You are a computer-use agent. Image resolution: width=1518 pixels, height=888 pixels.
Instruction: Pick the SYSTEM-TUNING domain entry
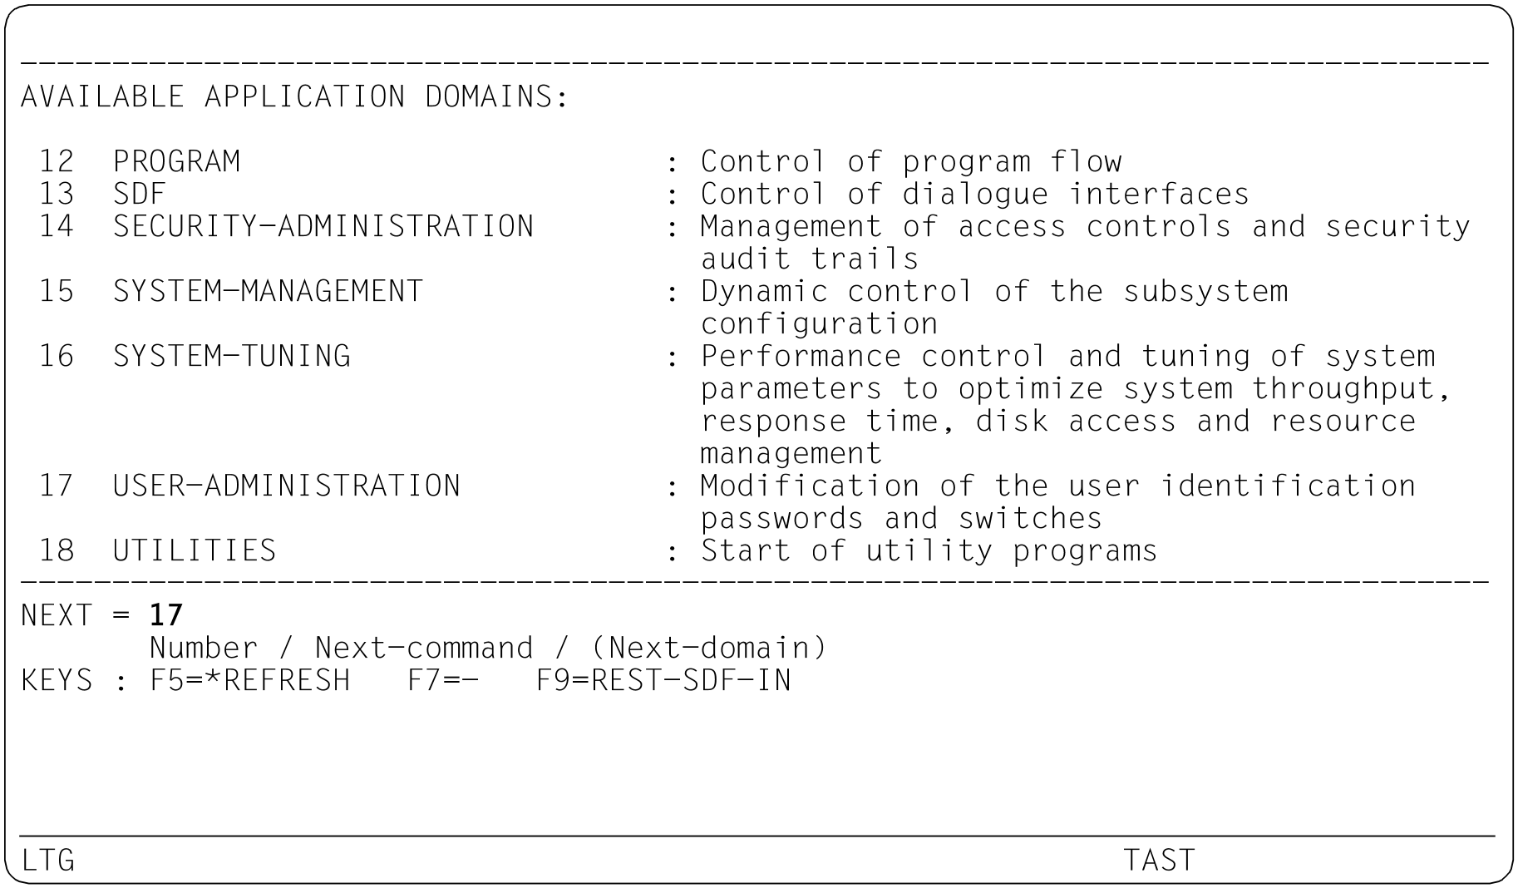(231, 356)
